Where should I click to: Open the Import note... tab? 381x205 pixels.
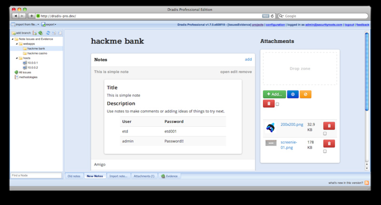118,176
